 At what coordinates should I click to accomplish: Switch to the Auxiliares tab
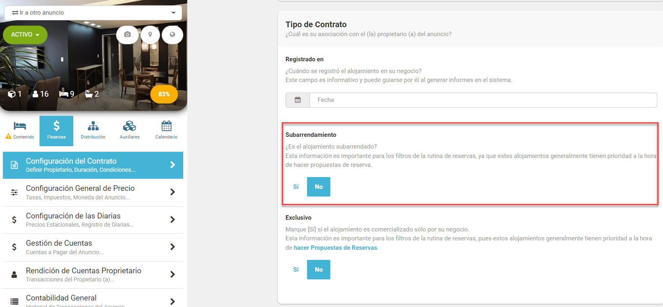[130, 131]
